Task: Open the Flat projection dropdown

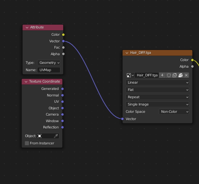Action: click(157, 90)
